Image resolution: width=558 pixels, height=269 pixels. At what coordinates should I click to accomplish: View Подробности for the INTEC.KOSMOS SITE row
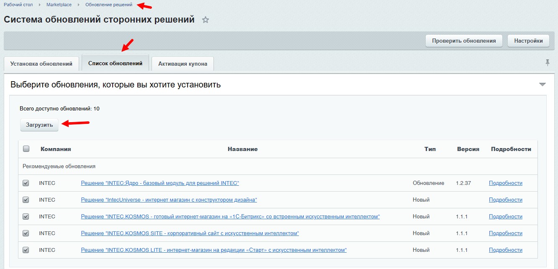506,233
